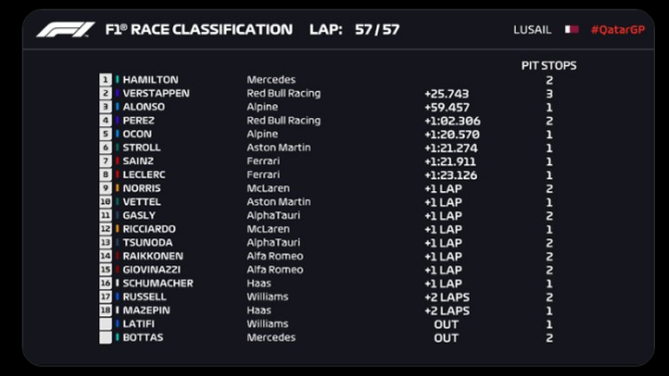Select driver name SCHUMACHER
This screenshot has height=376, width=669.
click(x=157, y=283)
